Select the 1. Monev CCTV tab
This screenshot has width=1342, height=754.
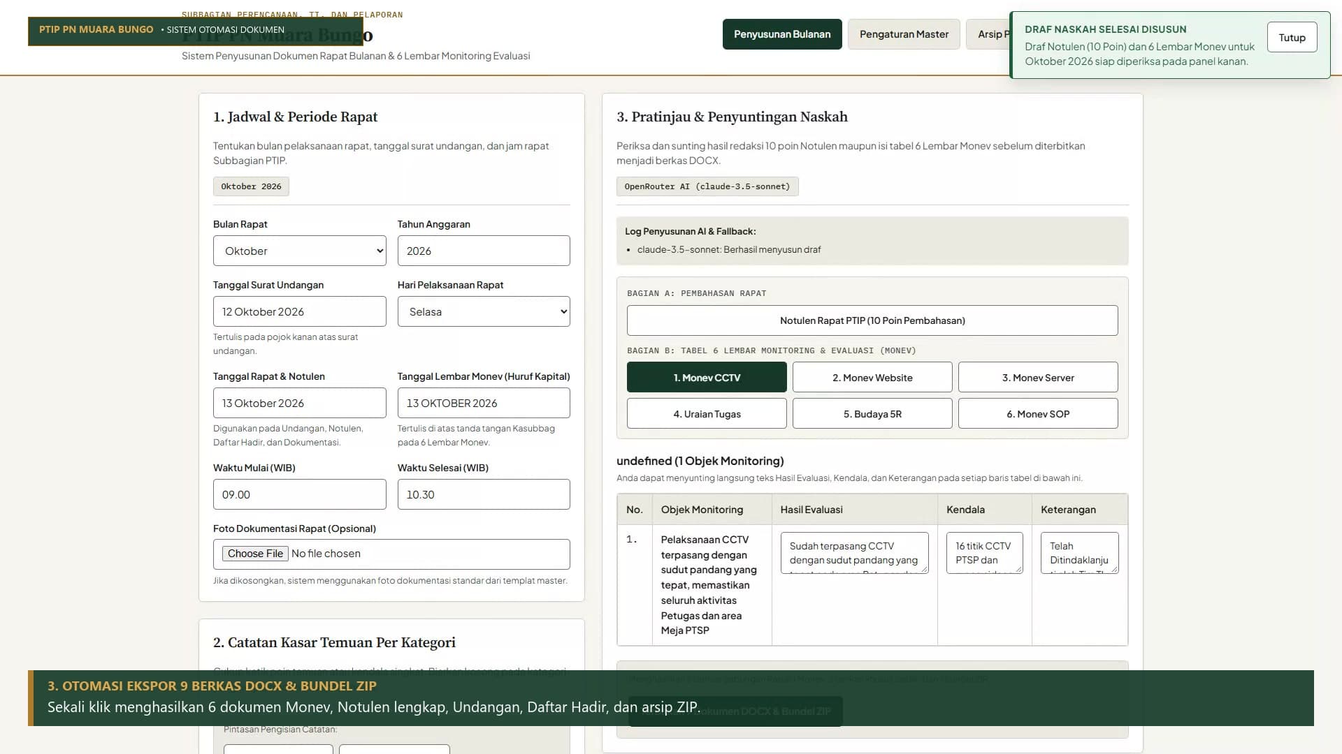[x=707, y=377]
